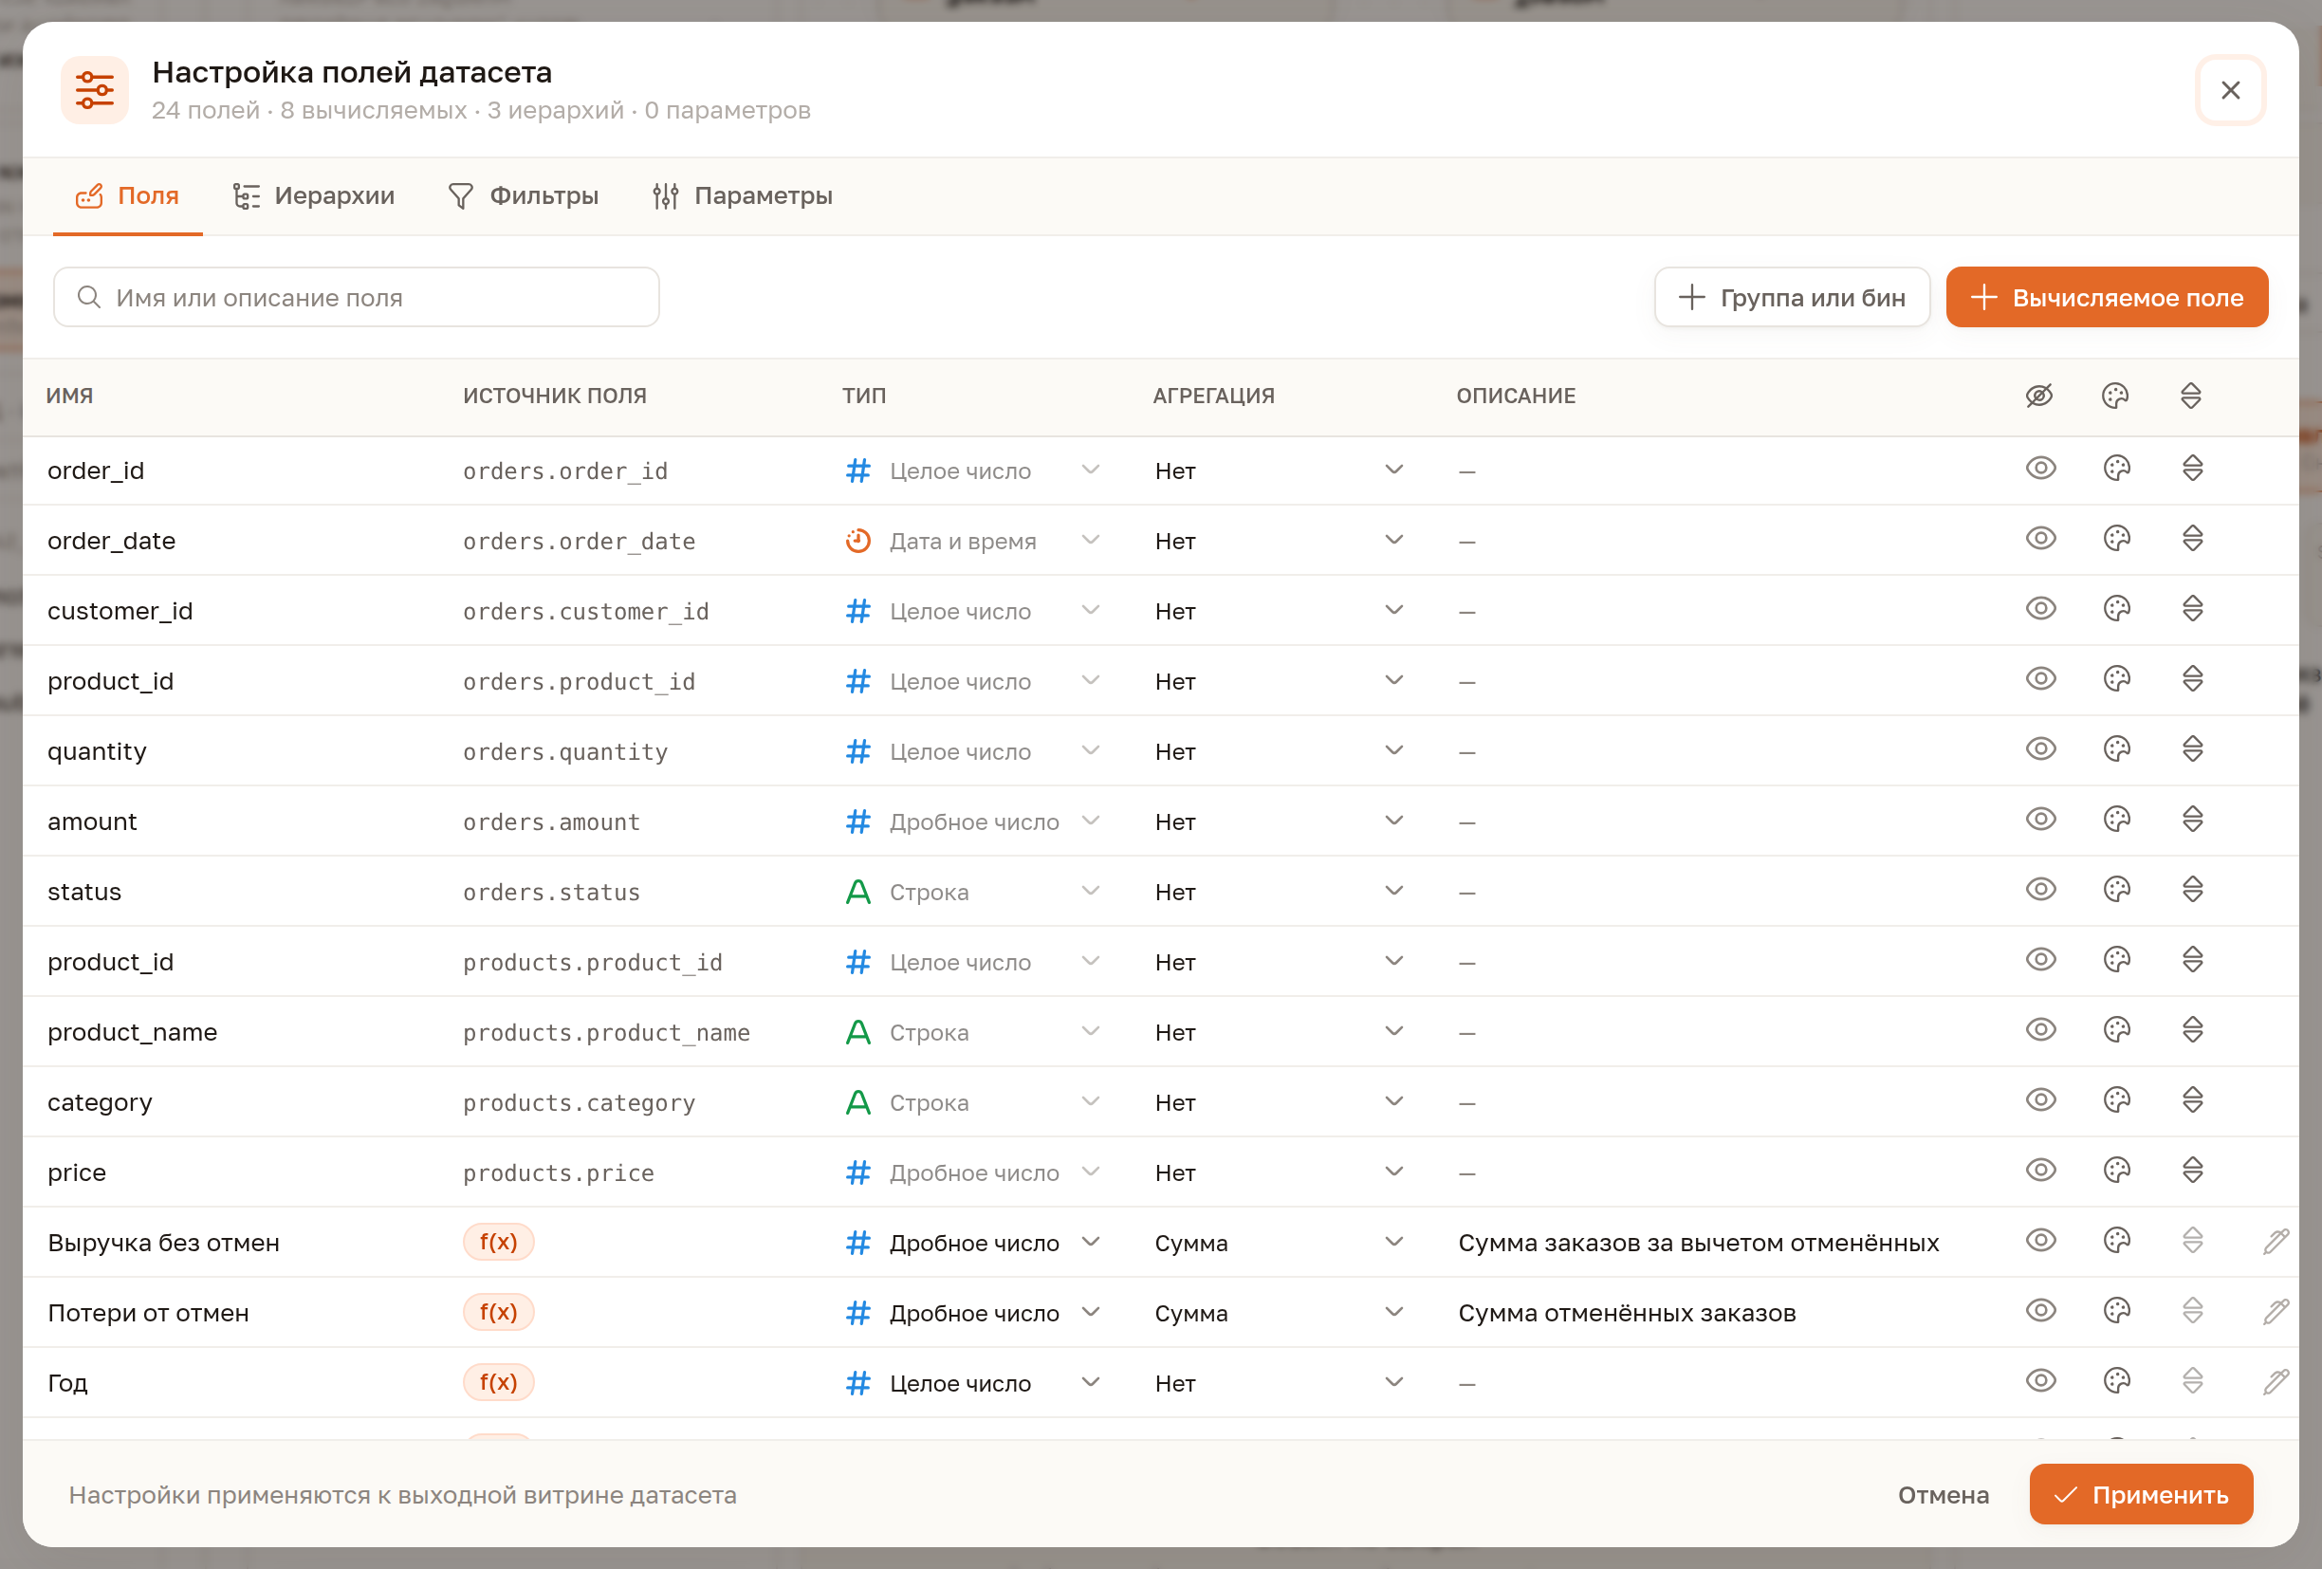
Task: Edit the Выручка без отмен formula with pencil
Action: click(2276, 1241)
